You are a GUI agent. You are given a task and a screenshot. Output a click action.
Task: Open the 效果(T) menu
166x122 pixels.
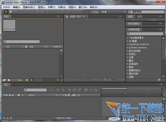(52, 7)
